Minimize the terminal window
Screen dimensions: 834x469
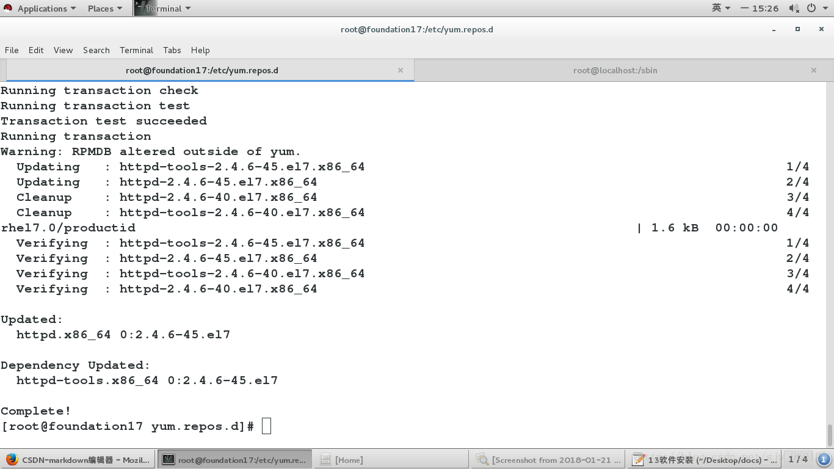click(x=775, y=29)
